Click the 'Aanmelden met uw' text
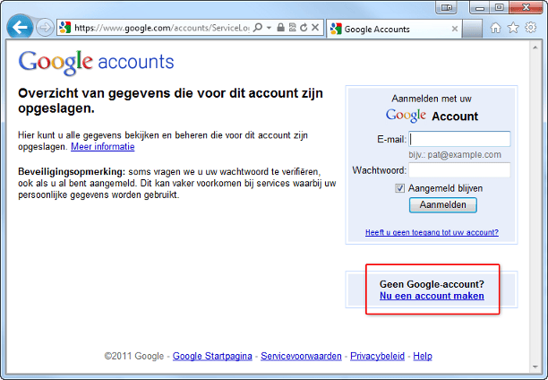Viewport: 548px width, 380px height. tap(432, 99)
